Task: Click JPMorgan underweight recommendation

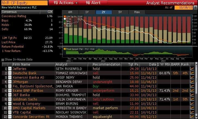Action: [102, 82]
